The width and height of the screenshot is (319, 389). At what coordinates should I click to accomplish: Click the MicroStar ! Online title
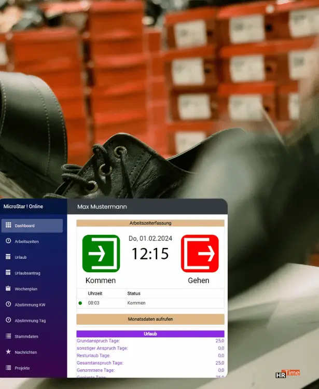[x=23, y=206]
